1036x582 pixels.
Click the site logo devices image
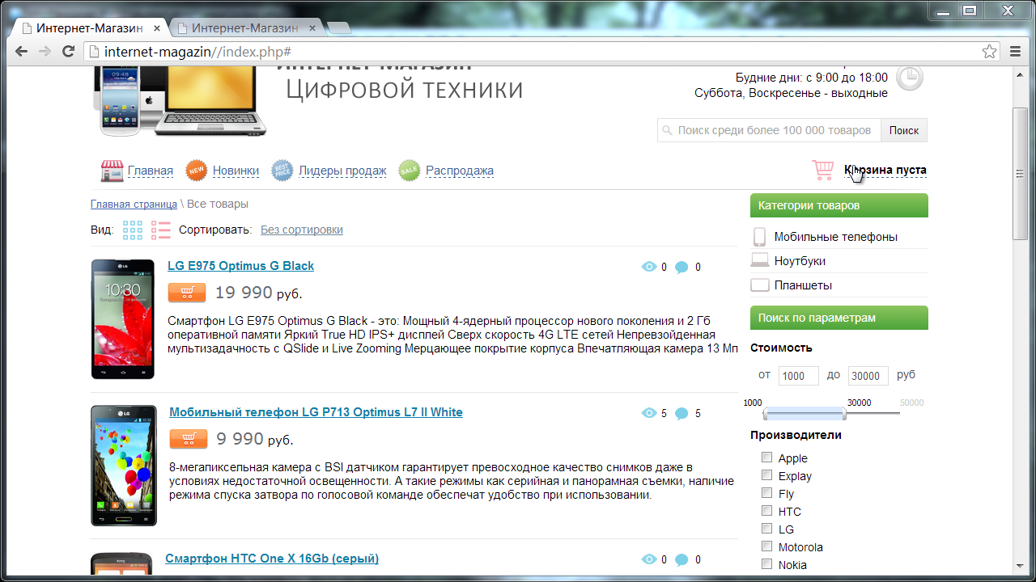179,101
